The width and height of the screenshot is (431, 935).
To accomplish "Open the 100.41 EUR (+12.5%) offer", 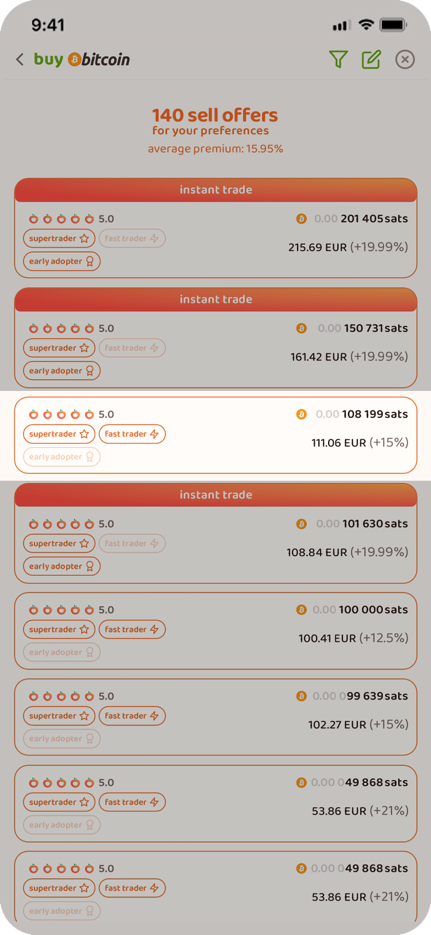I will click(215, 631).
